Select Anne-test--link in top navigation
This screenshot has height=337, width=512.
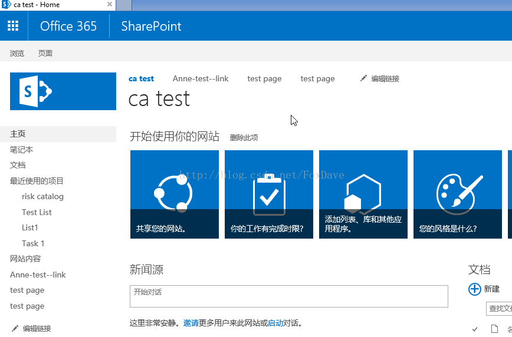(201, 78)
